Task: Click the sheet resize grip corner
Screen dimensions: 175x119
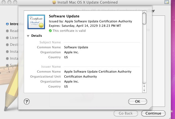Action: click(x=150, y=108)
